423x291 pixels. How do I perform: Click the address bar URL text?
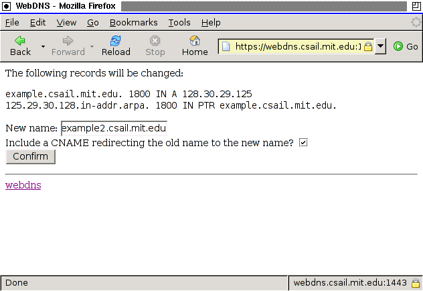pos(298,46)
